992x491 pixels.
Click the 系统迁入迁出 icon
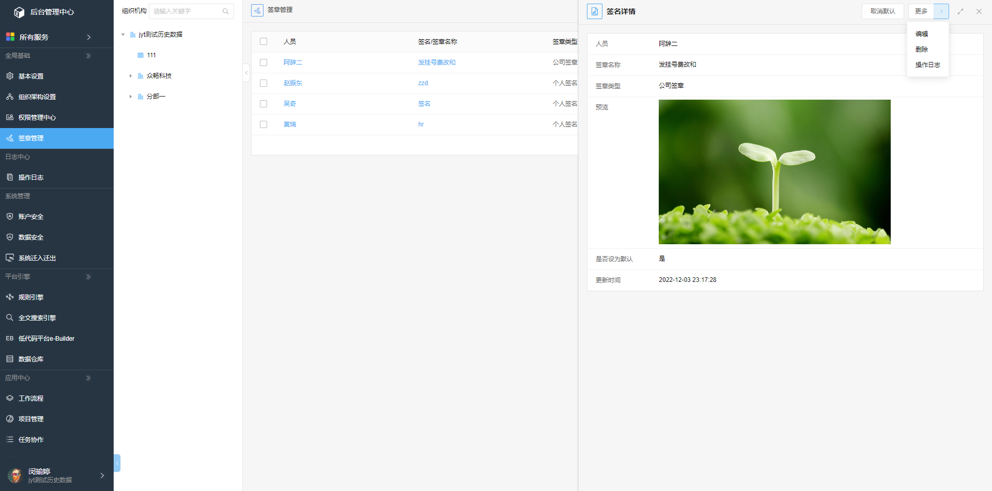[10, 258]
